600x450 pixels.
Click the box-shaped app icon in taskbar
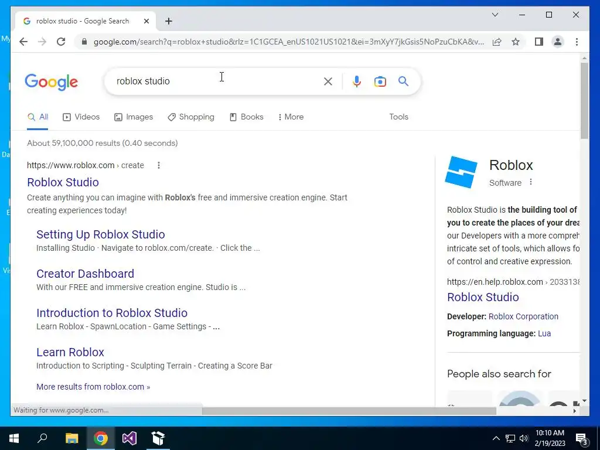point(158,438)
